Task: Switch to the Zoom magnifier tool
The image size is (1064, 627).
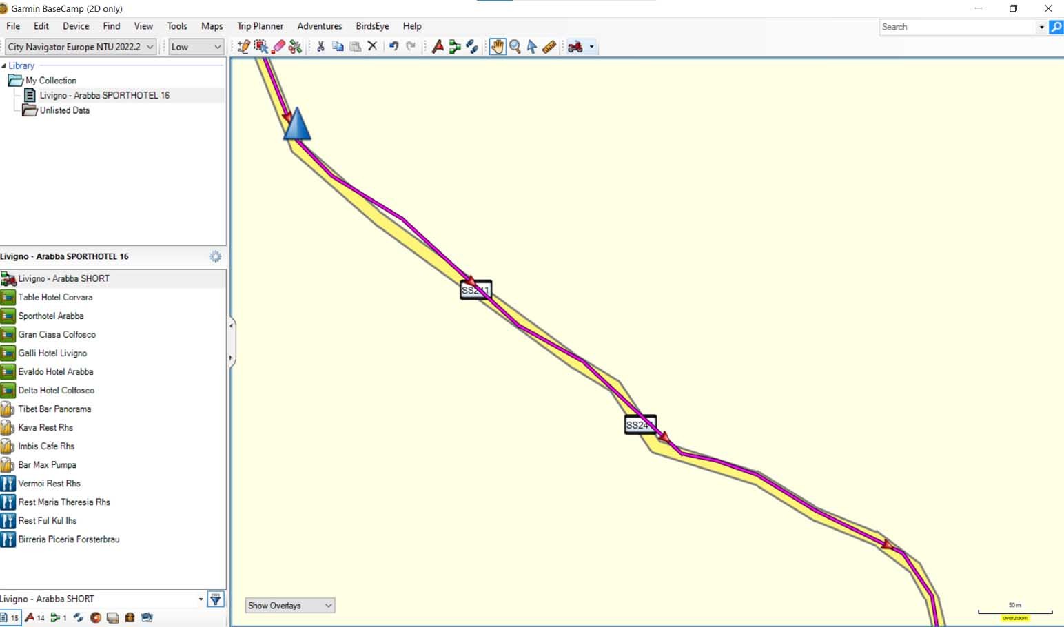Action: tap(515, 47)
